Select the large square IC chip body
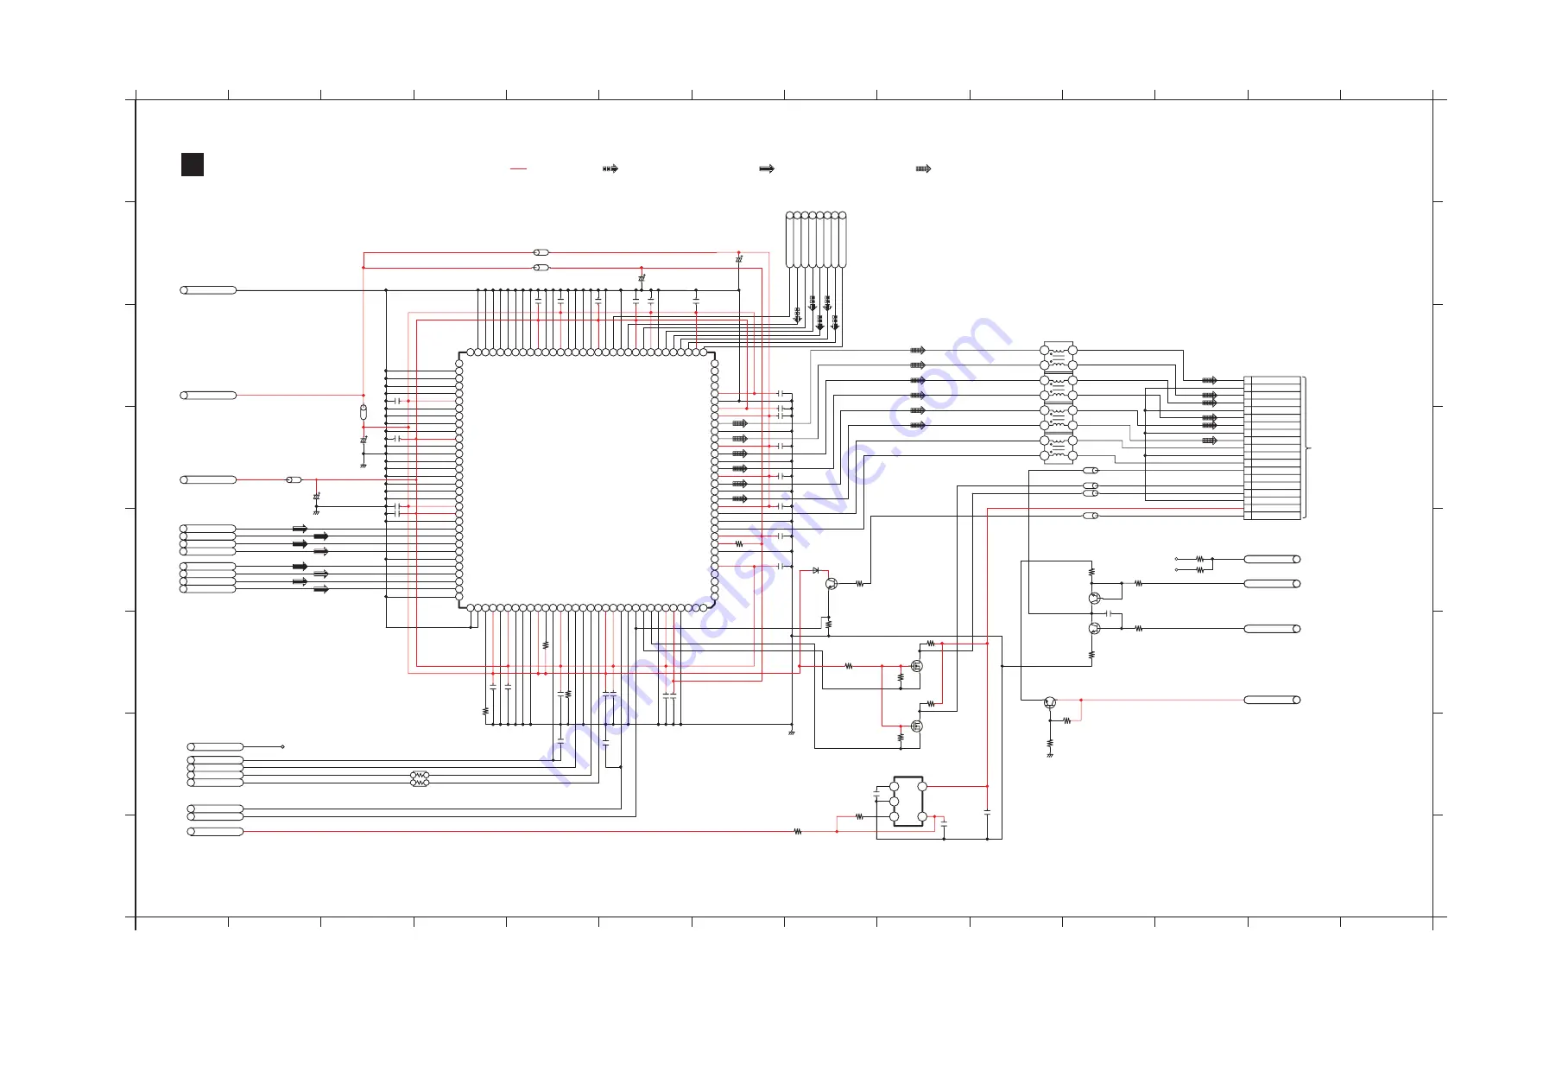 pyautogui.click(x=586, y=479)
